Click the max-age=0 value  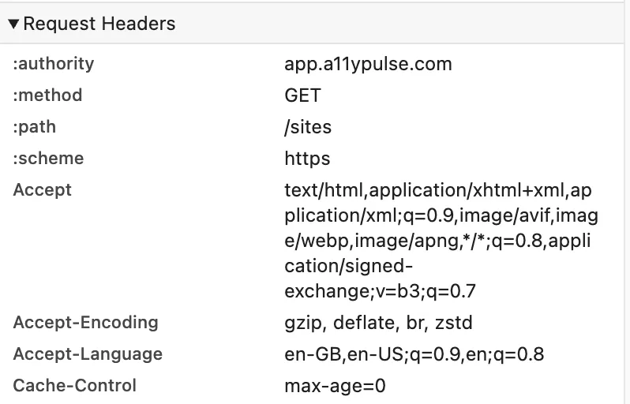(x=335, y=386)
